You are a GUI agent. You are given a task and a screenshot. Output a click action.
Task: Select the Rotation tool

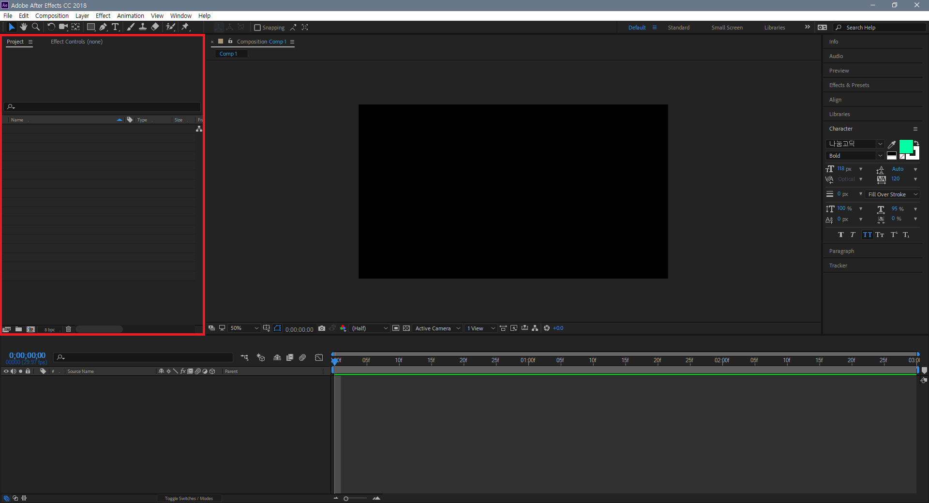tap(51, 27)
